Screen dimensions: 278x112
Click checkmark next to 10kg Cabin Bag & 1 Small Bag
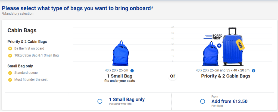[10, 55]
